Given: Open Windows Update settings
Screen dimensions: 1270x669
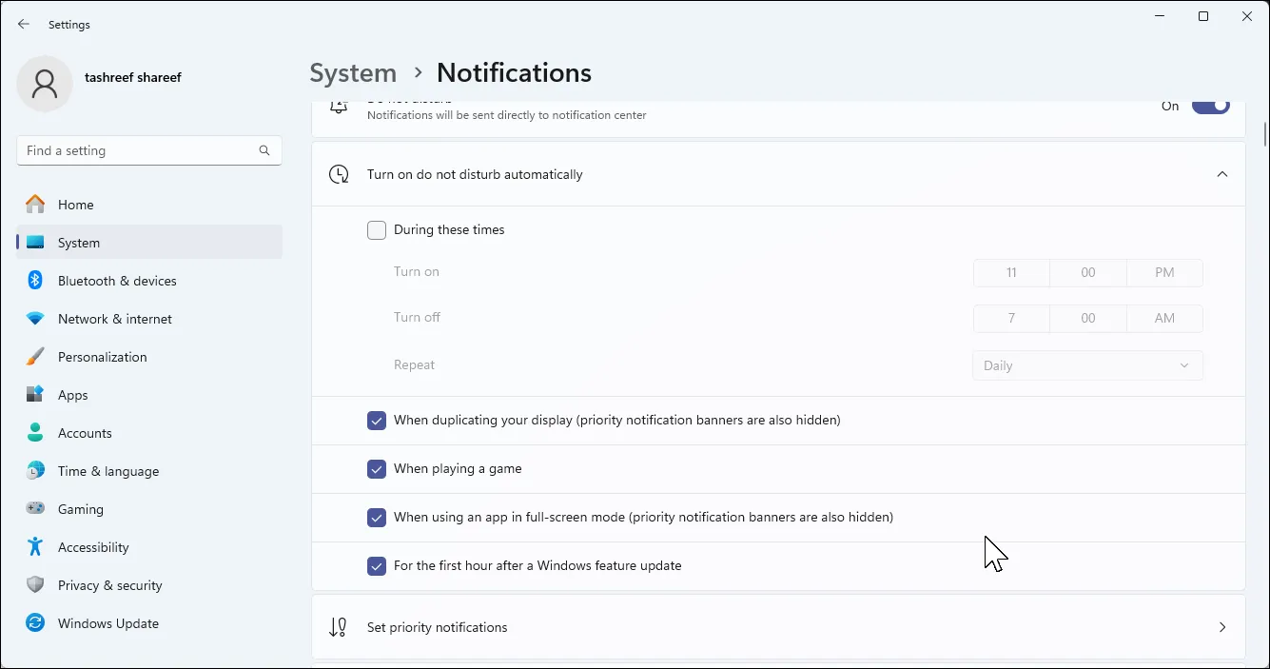Looking at the screenshot, I should pyautogui.click(x=107, y=622).
